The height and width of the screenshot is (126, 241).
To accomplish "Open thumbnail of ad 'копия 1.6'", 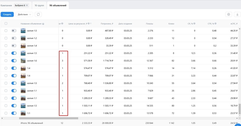I will point(23,61).
